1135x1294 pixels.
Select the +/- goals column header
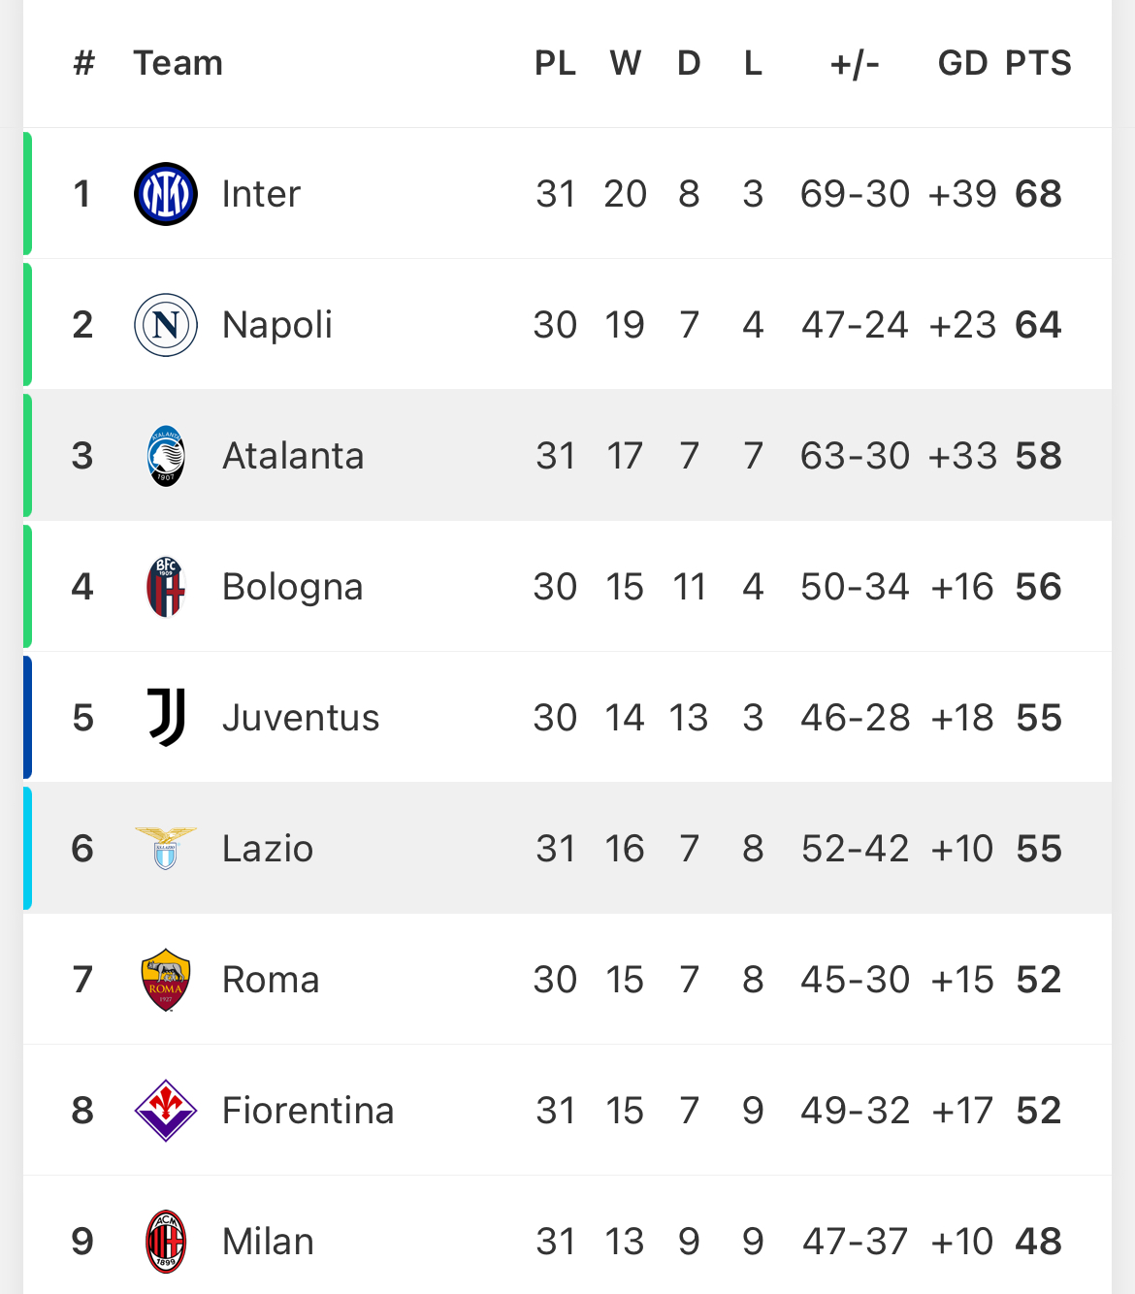coord(855,64)
